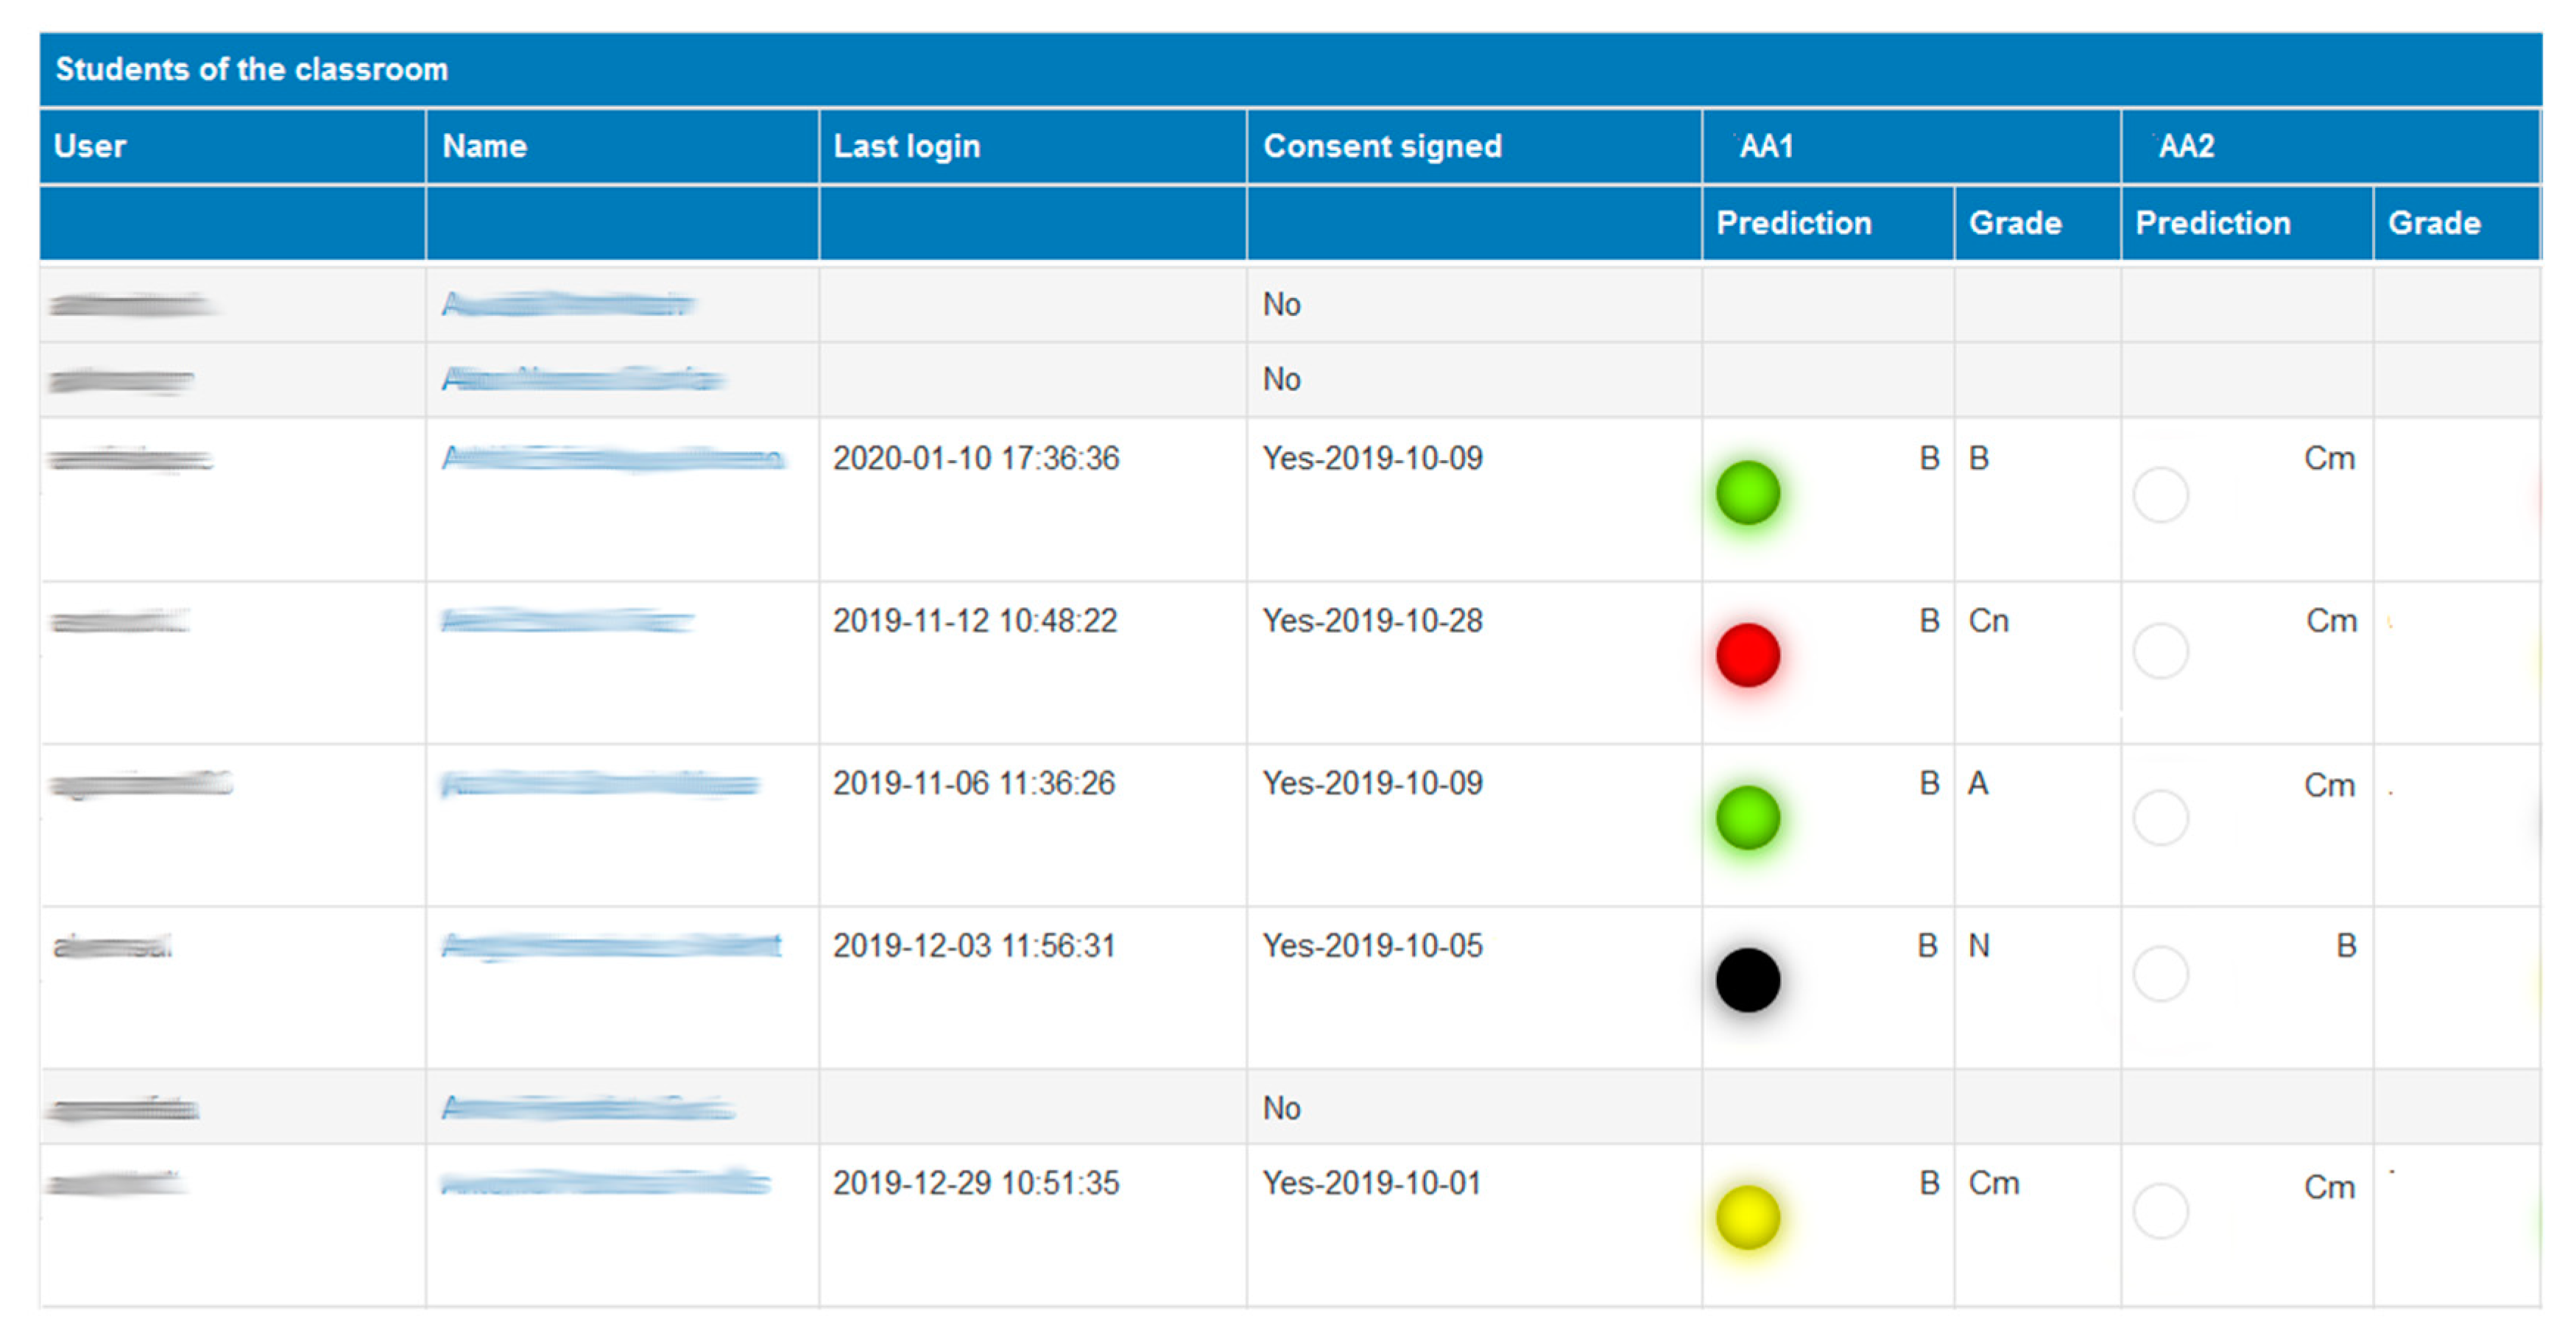Click empty AA2 circle in 2019-11-06 row
Viewport: 2576px width, 1339px height.
[x=2160, y=818]
